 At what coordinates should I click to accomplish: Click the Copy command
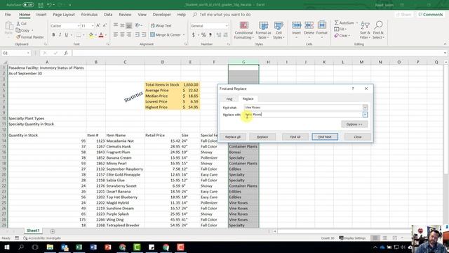coord(23,30)
